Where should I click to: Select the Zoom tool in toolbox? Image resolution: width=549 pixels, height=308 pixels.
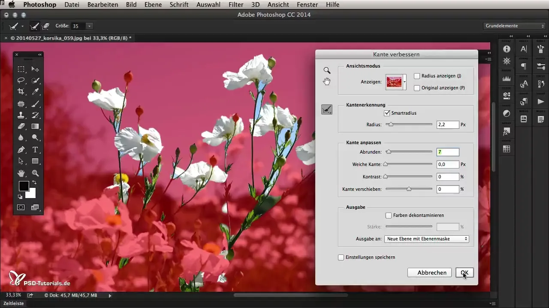(36, 173)
